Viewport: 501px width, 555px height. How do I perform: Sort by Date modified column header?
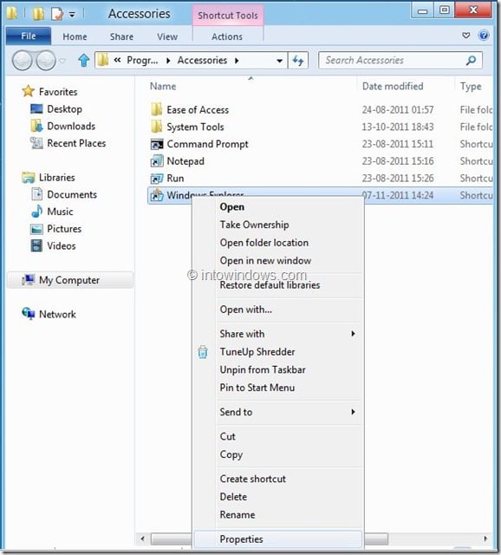393,87
